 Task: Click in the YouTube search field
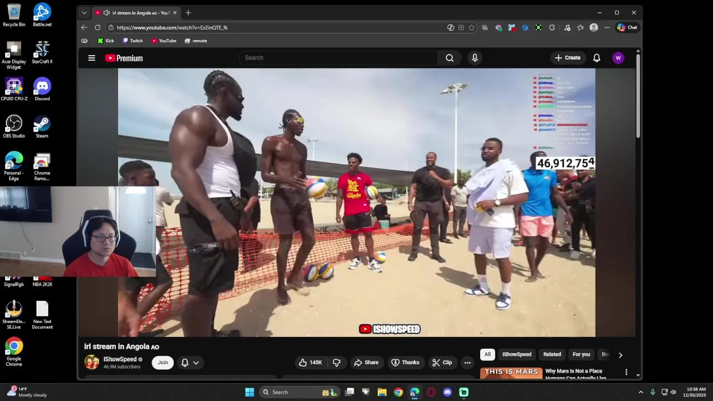coord(339,58)
